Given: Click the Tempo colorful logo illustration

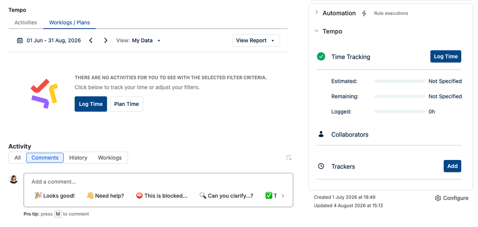Looking at the screenshot, I should [x=44, y=93].
